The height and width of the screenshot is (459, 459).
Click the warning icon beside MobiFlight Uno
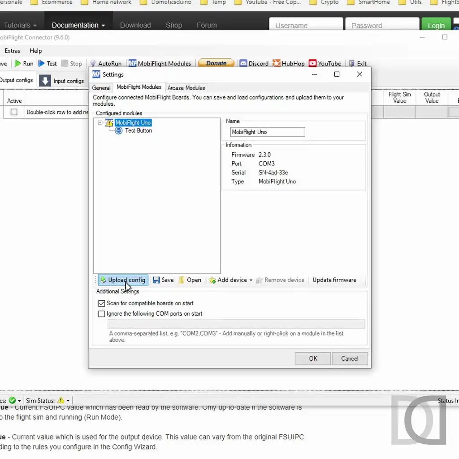pos(109,123)
